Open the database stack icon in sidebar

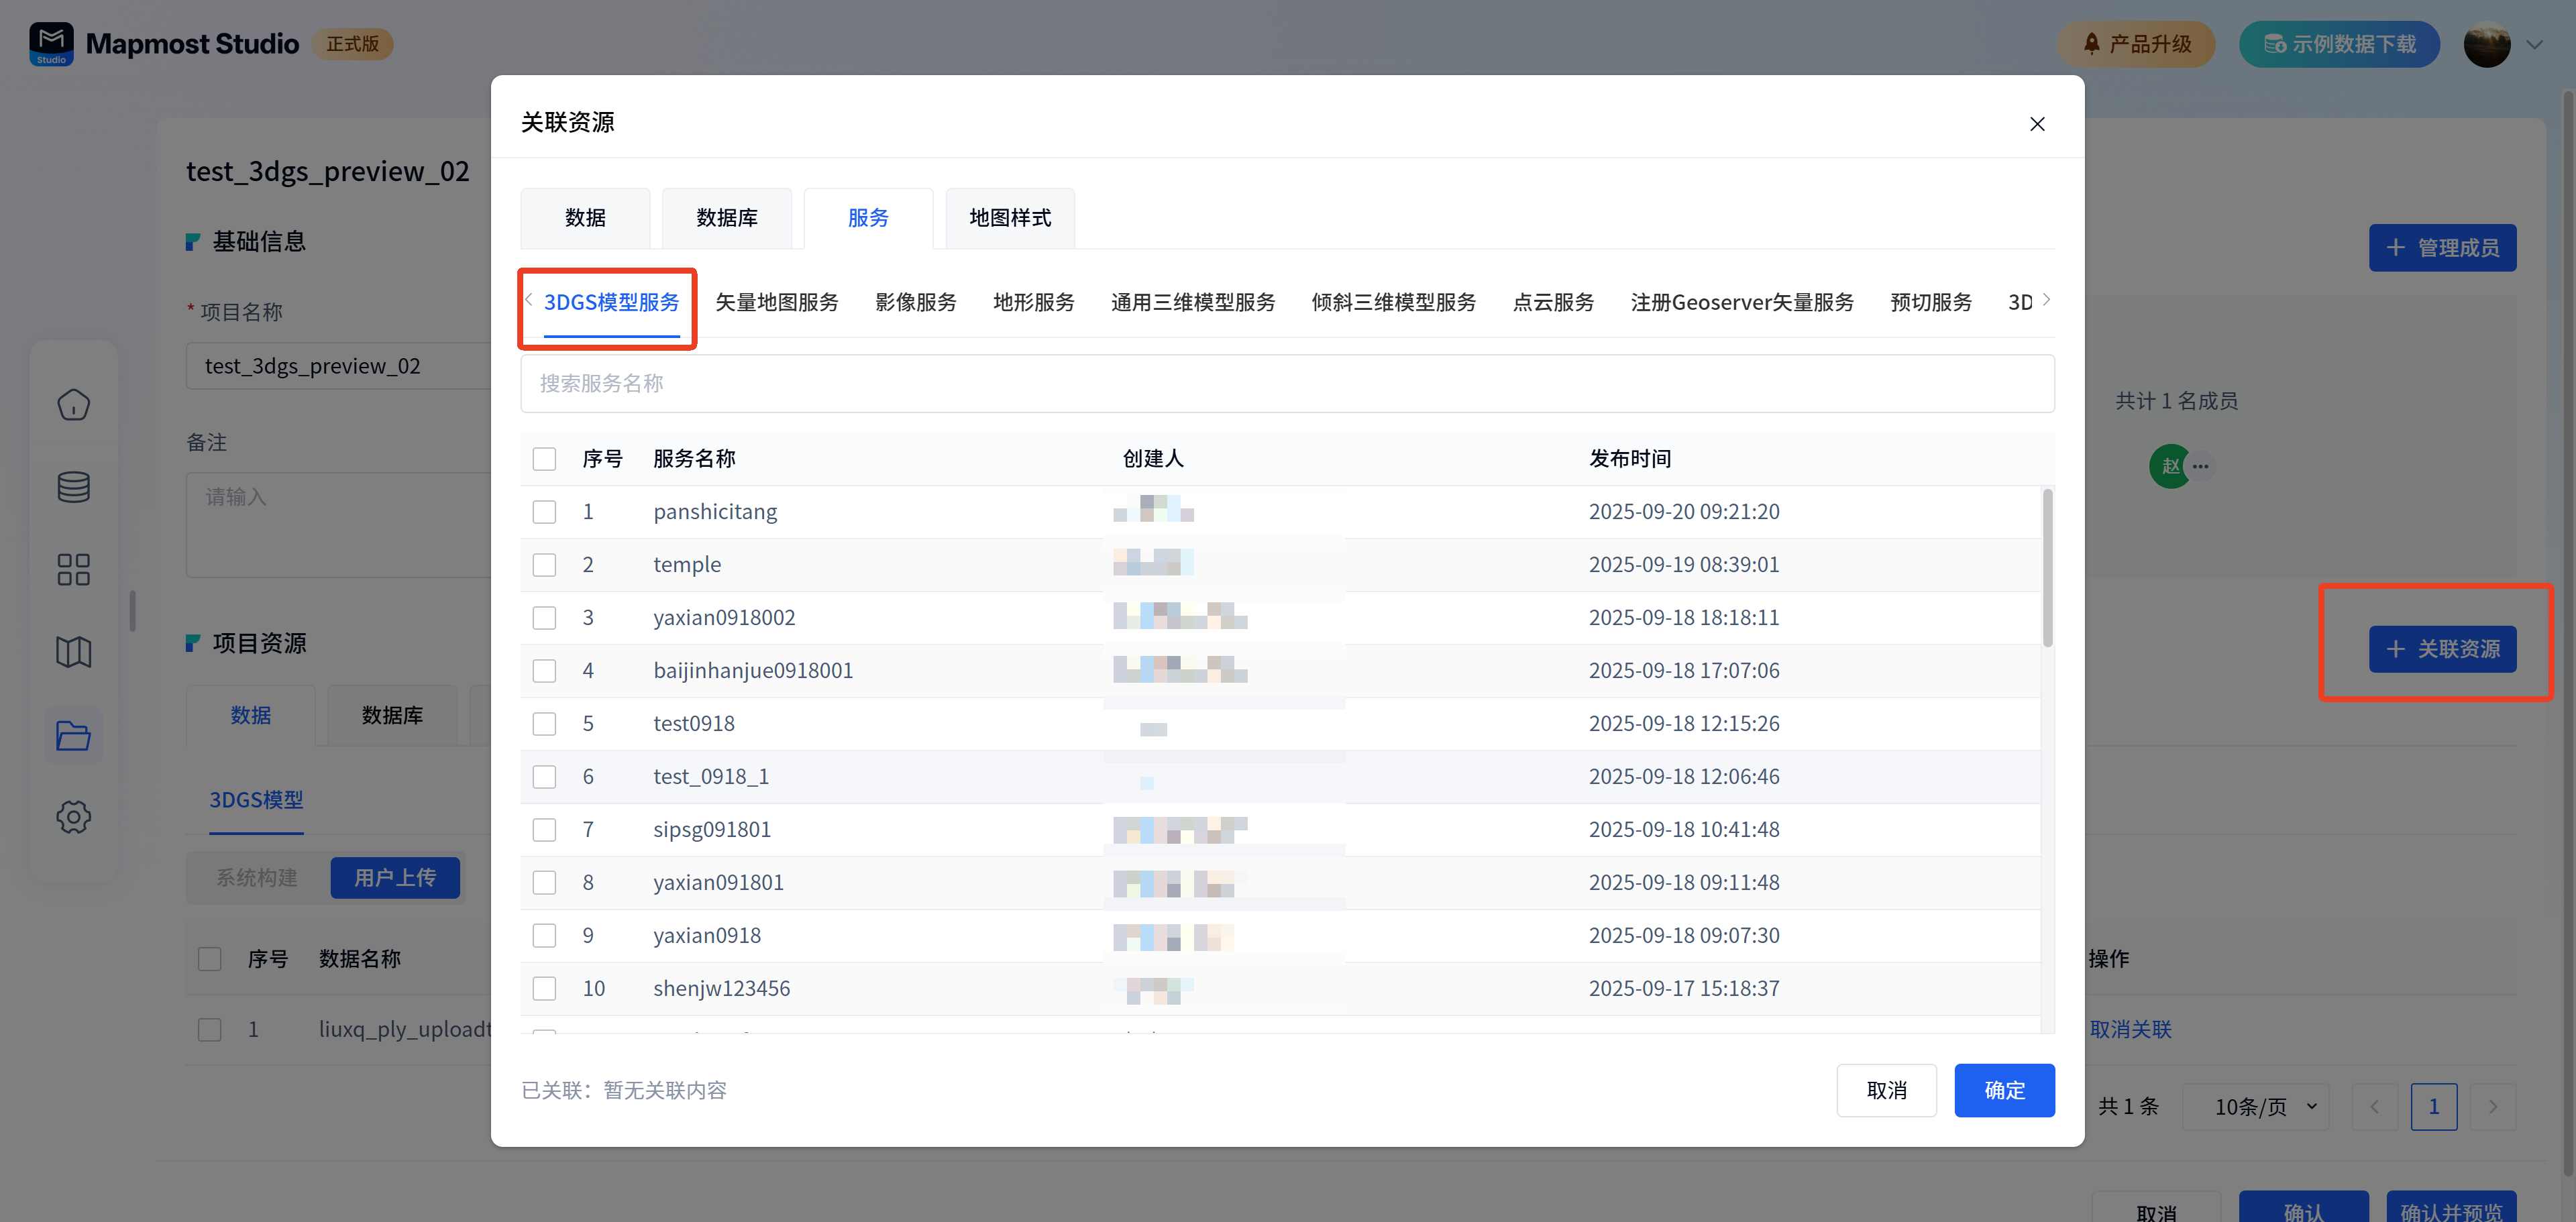click(x=73, y=487)
